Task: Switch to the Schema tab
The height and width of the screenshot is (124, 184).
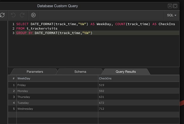Action: [x=80, y=72]
